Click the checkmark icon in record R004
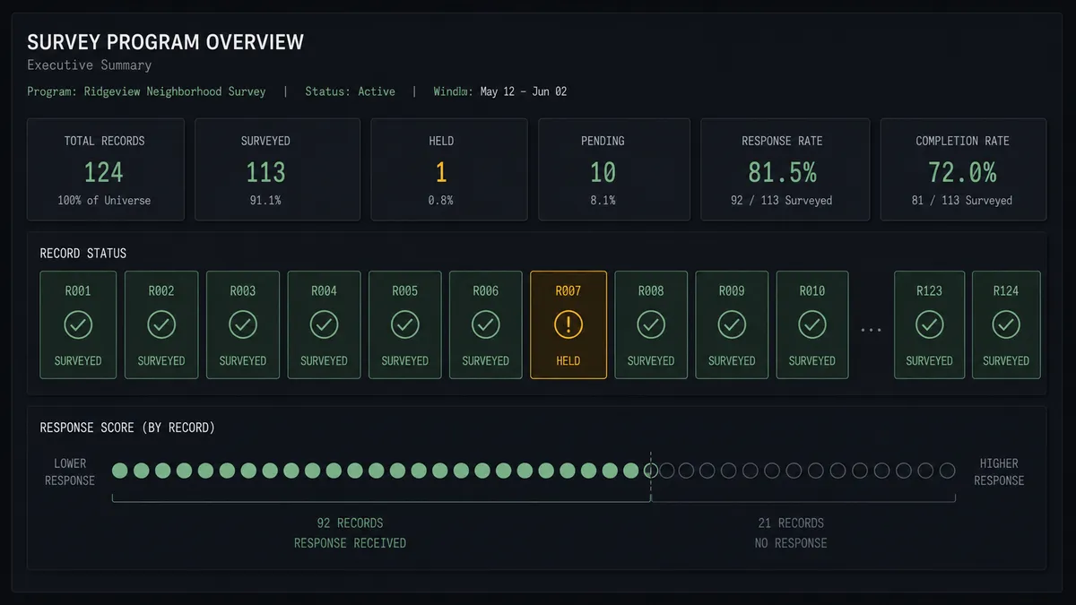The image size is (1076, 605). pyautogui.click(x=324, y=325)
